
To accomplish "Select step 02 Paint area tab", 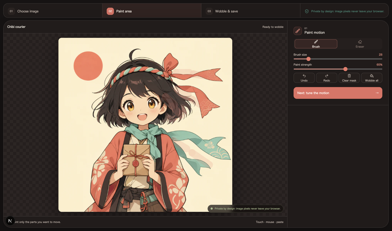I will (152, 11).
